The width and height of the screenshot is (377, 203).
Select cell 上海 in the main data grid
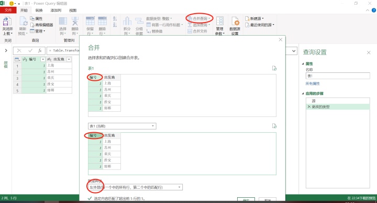59,66
